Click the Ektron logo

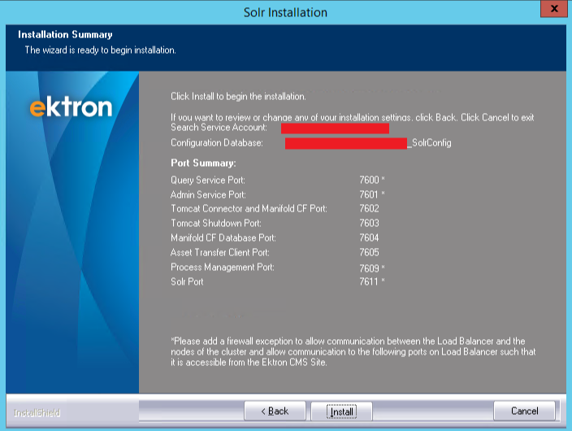(71, 107)
